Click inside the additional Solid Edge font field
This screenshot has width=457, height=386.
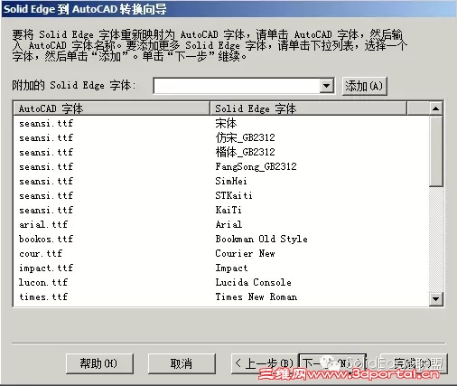pyautogui.click(x=237, y=86)
